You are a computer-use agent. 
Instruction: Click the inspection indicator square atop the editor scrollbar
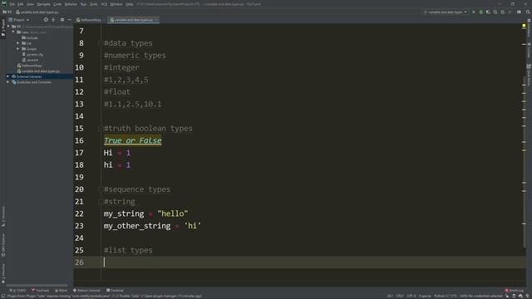coord(524,26)
